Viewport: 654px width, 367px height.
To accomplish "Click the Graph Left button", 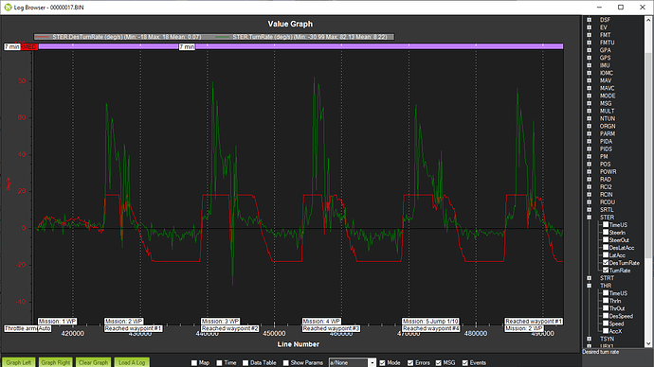I will pyautogui.click(x=19, y=362).
